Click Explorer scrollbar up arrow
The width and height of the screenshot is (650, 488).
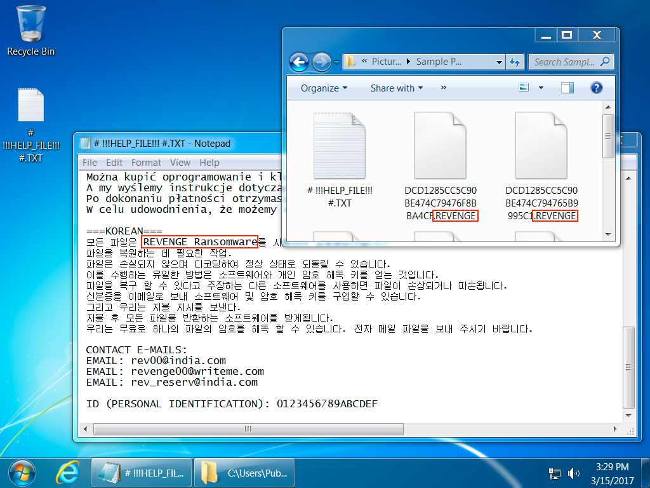coord(608,107)
